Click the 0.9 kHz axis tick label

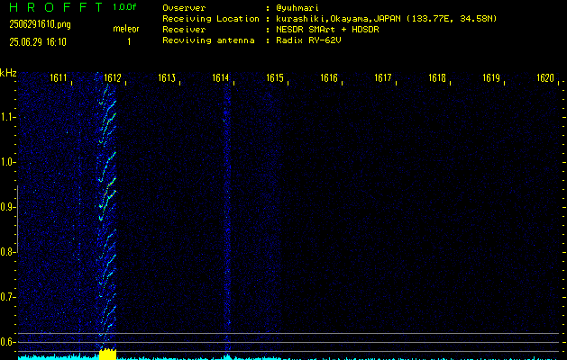point(7,207)
